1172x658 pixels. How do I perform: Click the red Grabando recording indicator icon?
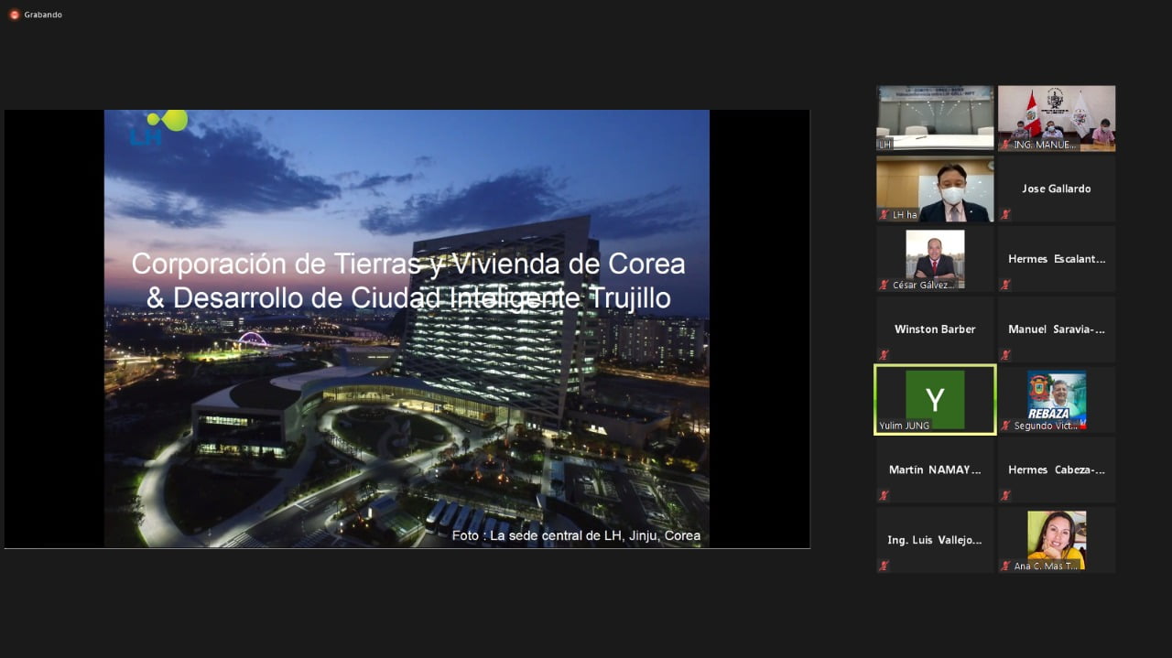point(14,15)
